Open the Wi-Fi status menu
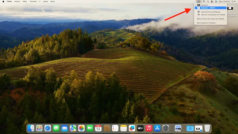The height and width of the screenshot is (134, 238). pos(204,1)
